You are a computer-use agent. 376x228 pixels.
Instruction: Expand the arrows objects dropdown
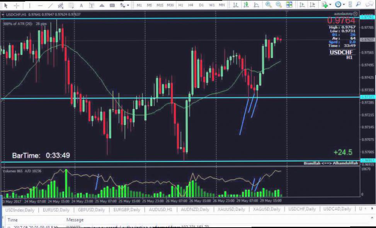[x=124, y=5]
